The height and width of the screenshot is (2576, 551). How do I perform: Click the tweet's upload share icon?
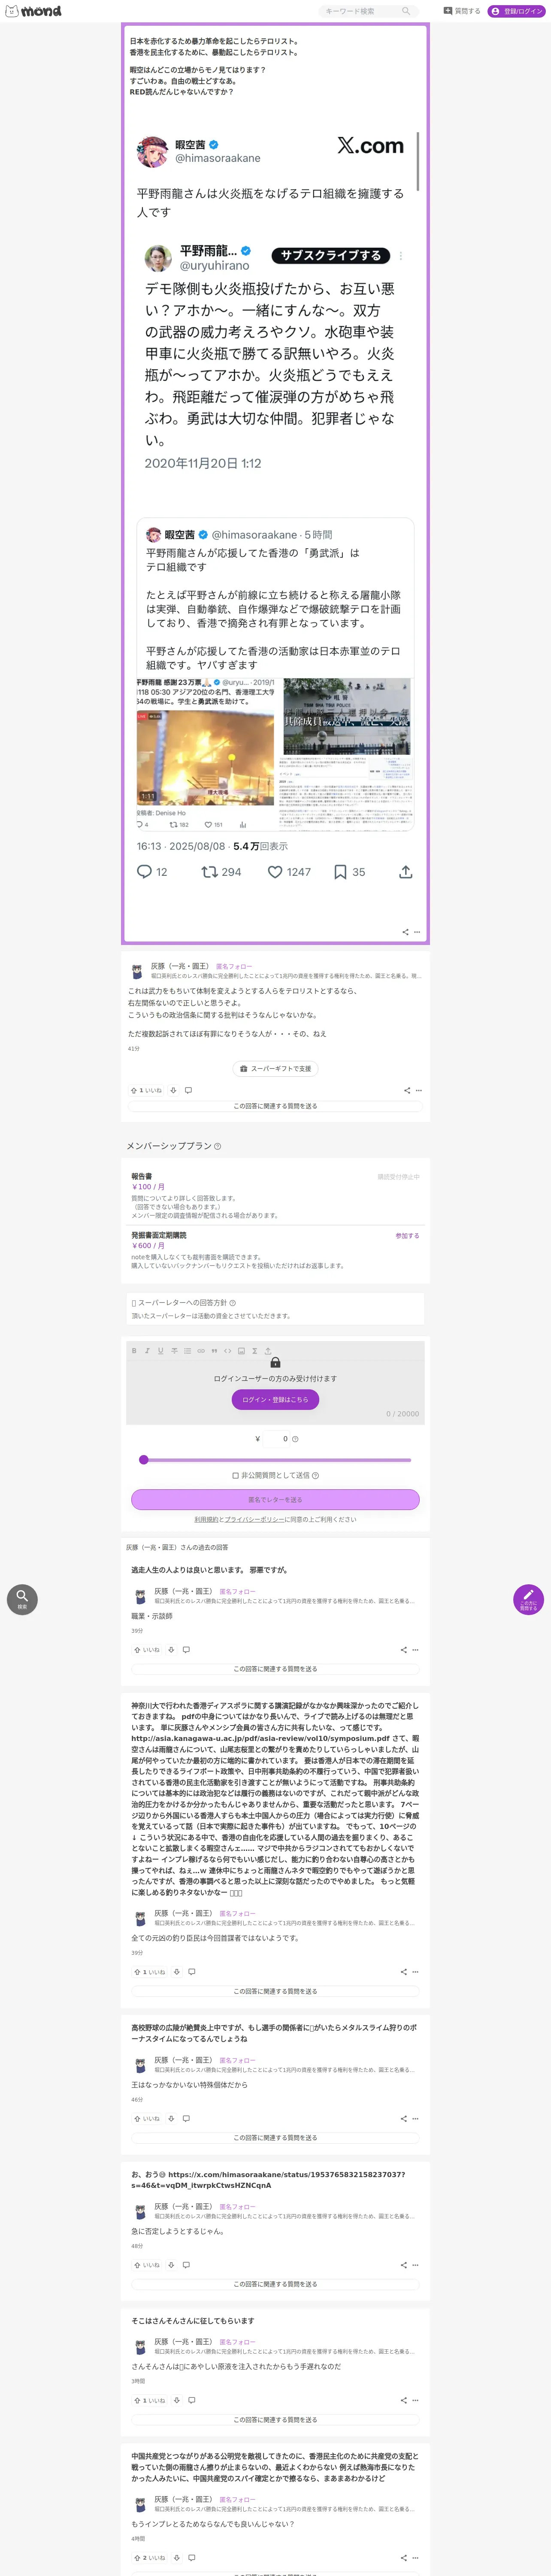click(x=405, y=872)
